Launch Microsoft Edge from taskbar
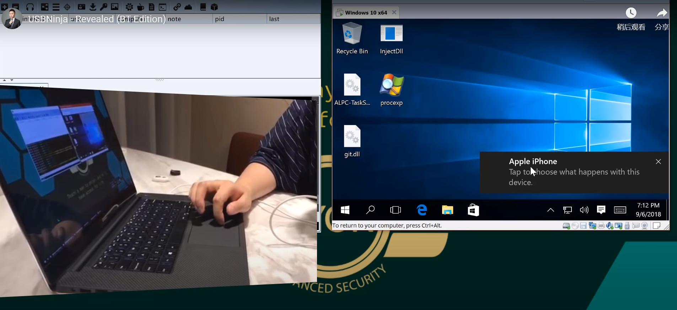Viewport: 677px width, 310px height. pyautogui.click(x=422, y=210)
